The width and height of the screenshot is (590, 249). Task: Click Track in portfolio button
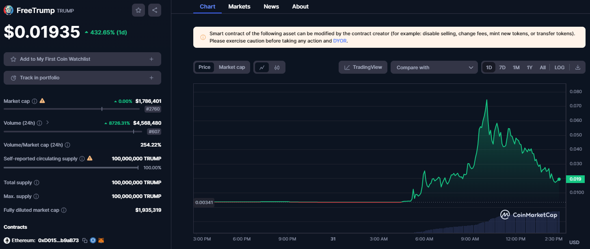click(x=82, y=78)
